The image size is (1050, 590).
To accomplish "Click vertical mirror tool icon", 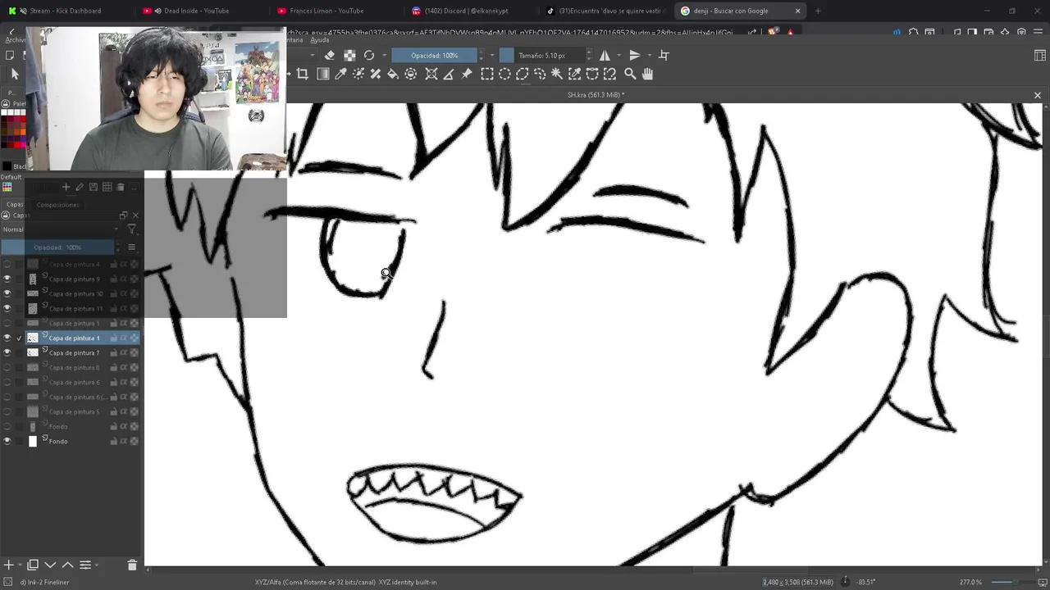I will click(634, 55).
